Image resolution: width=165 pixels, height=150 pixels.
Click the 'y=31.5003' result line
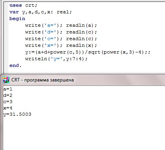17,114
